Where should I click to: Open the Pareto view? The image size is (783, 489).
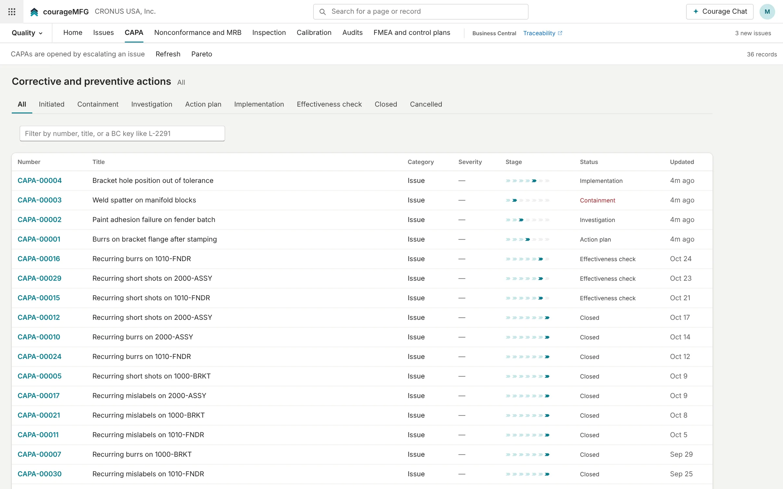202,54
